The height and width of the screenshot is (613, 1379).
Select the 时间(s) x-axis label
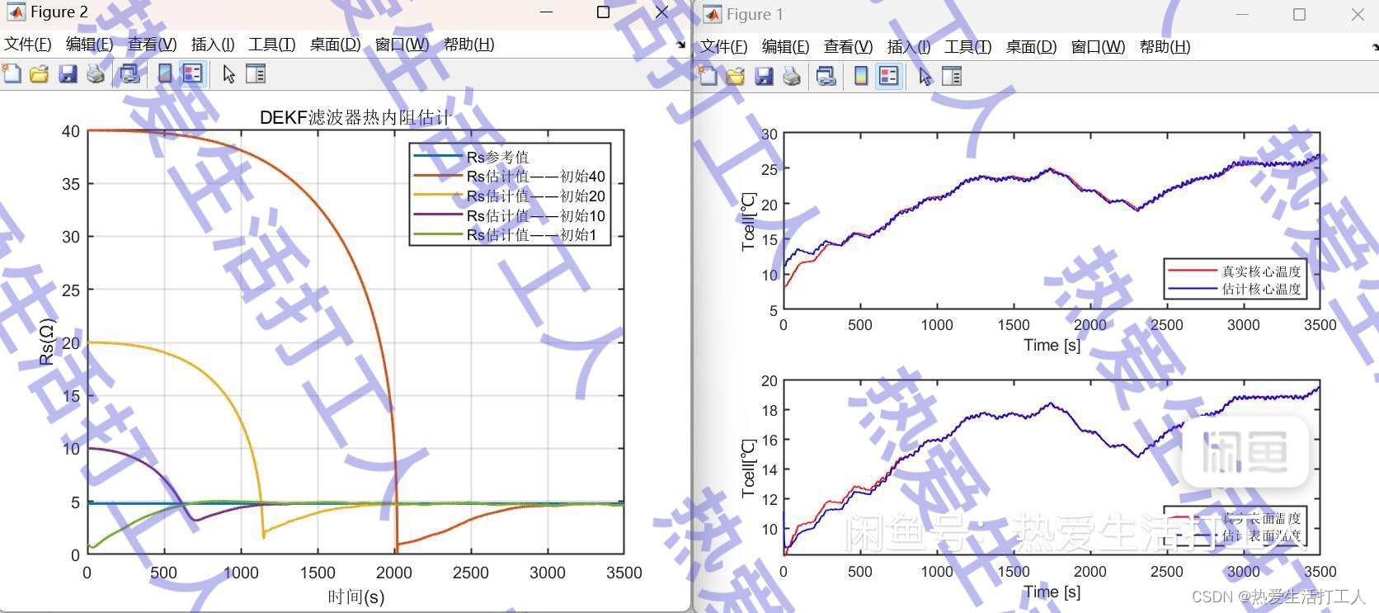tap(355, 596)
